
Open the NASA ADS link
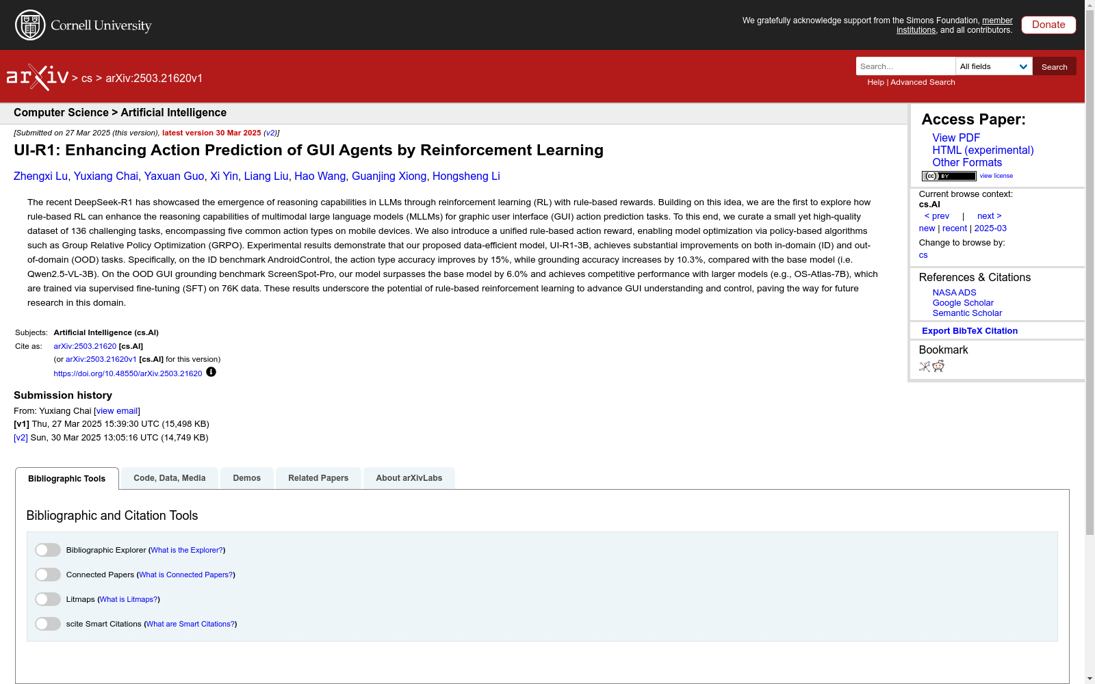(954, 292)
